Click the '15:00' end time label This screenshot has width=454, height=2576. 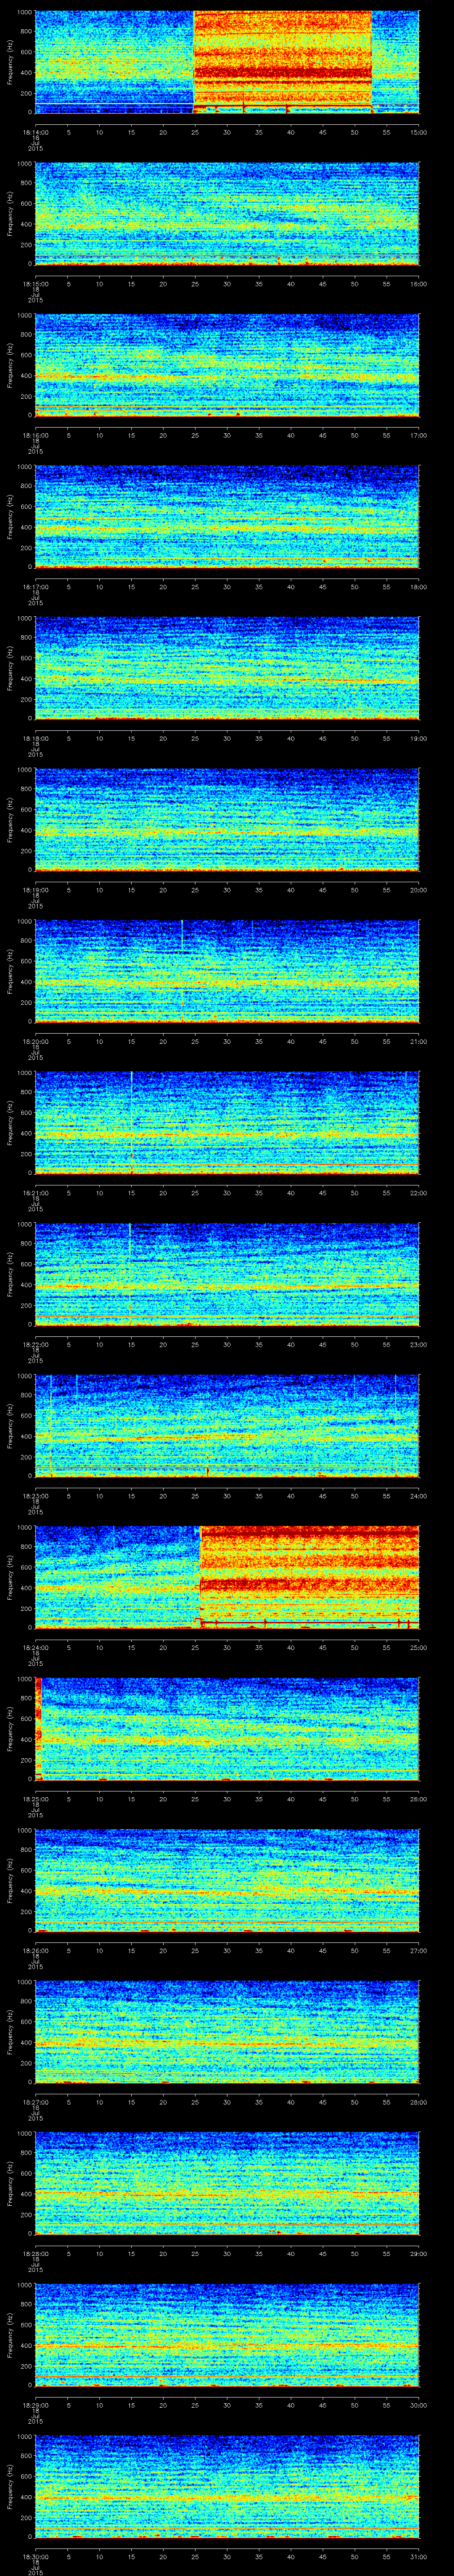coord(418,132)
